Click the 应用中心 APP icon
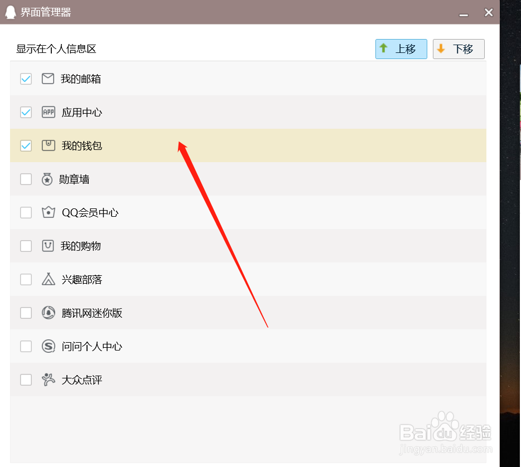Viewport: 521px width, 467px height. click(47, 112)
